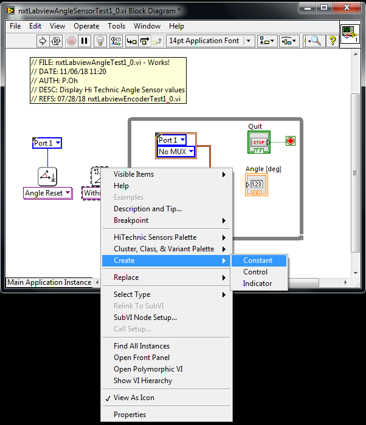Click the Run arrow button
The width and height of the screenshot is (366, 425).
coord(43,41)
